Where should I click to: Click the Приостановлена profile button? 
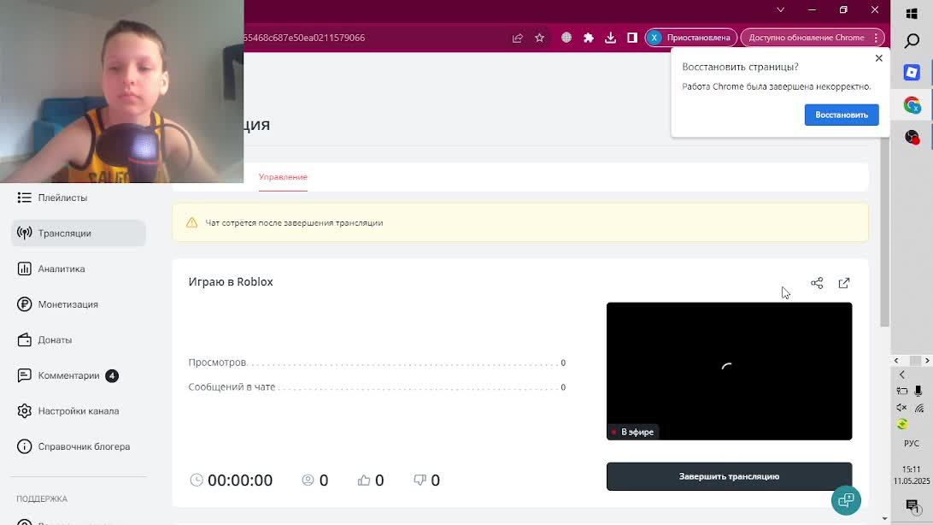click(691, 38)
